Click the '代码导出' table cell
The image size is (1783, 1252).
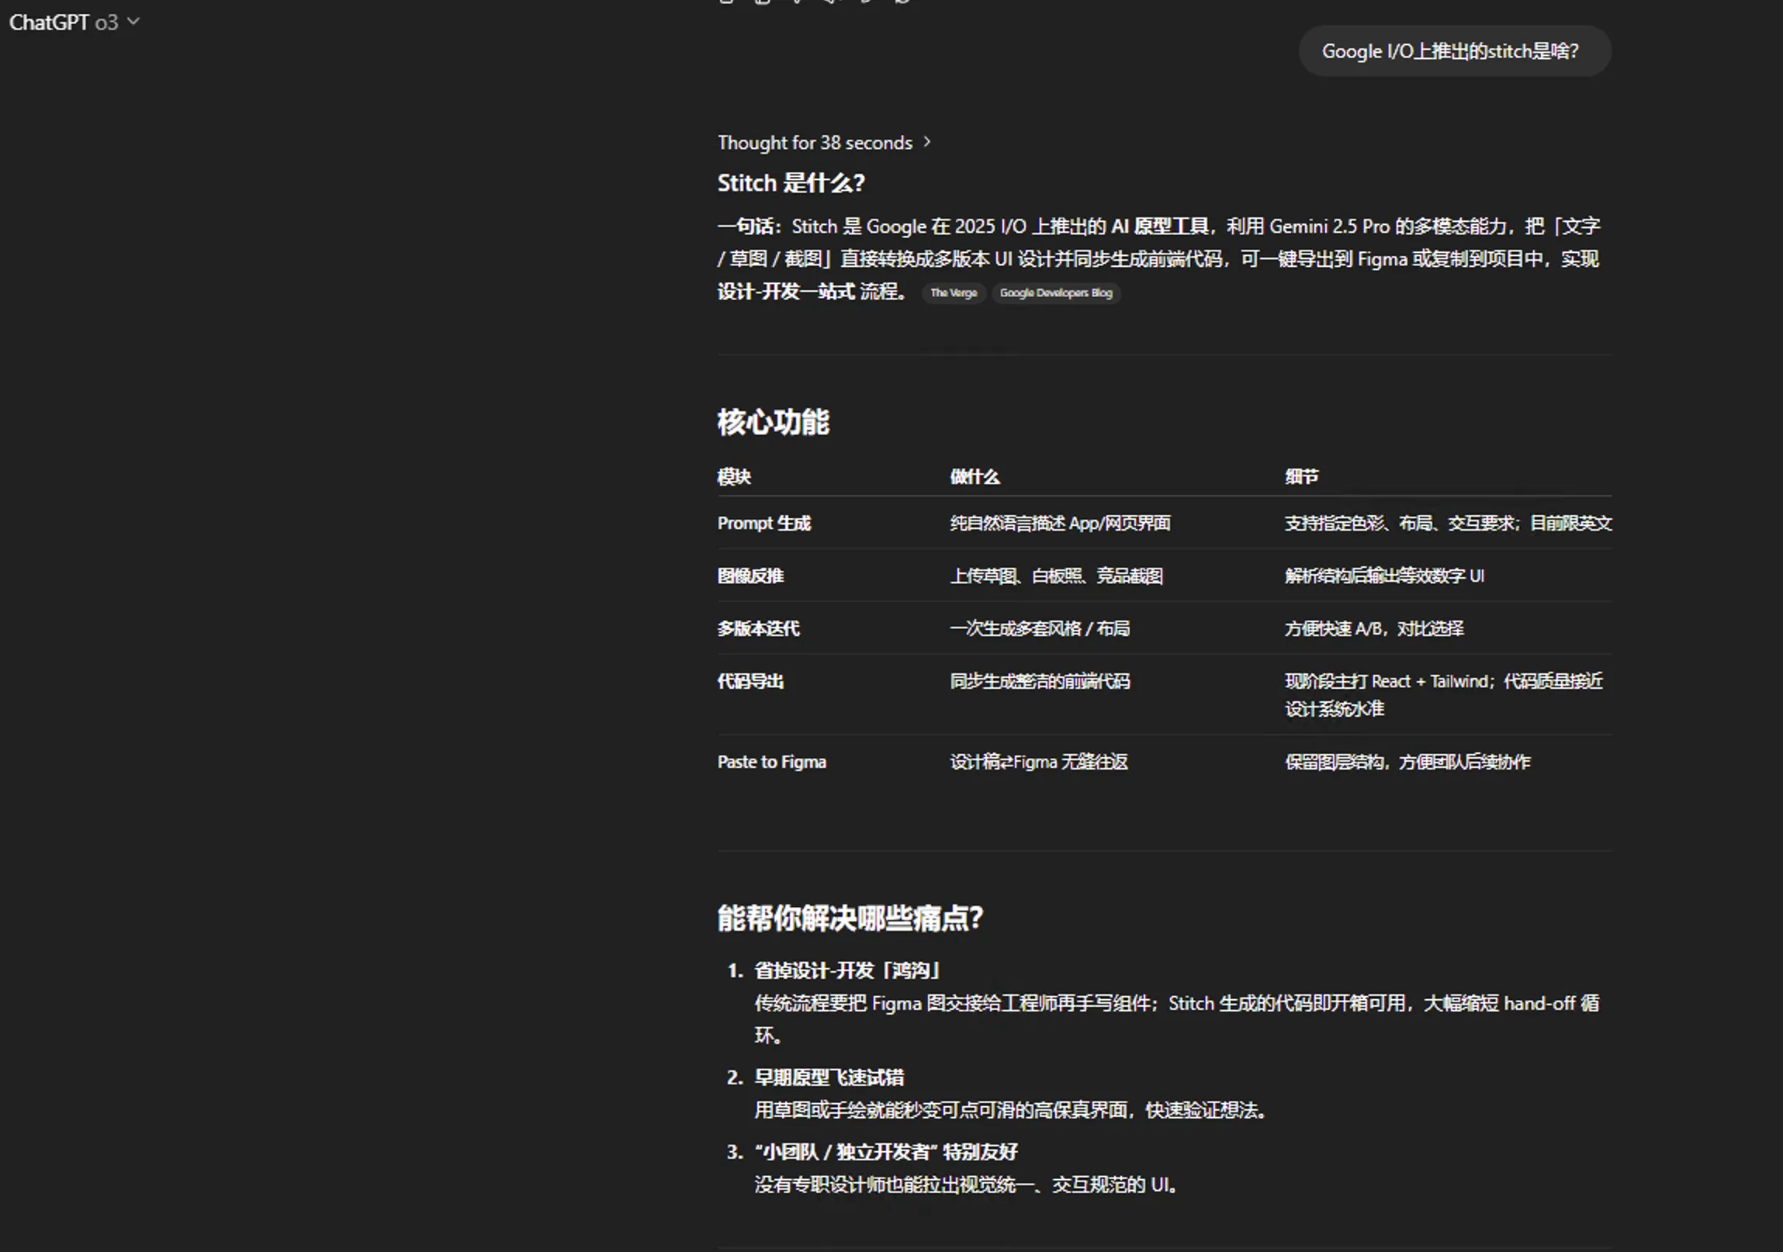click(750, 682)
